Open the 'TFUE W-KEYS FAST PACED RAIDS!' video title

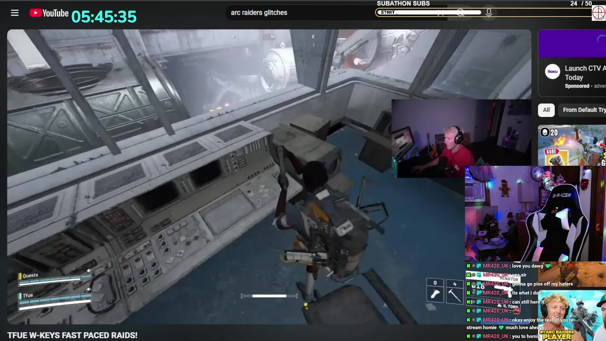tap(72, 335)
